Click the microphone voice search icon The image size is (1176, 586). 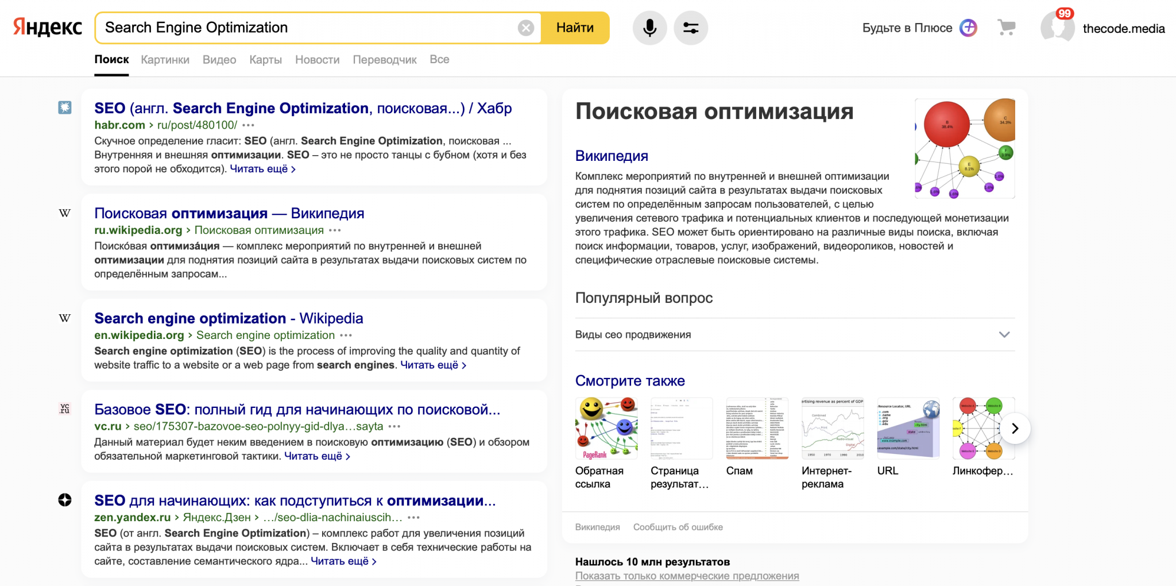coord(649,28)
